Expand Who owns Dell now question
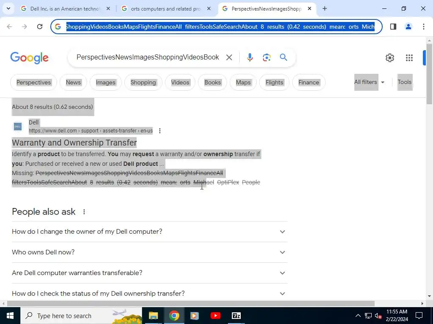 coord(149,252)
